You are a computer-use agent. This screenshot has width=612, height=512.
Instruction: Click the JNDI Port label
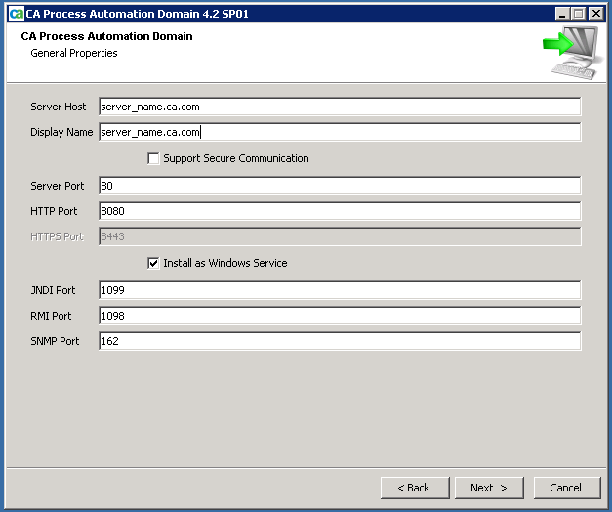(x=53, y=290)
